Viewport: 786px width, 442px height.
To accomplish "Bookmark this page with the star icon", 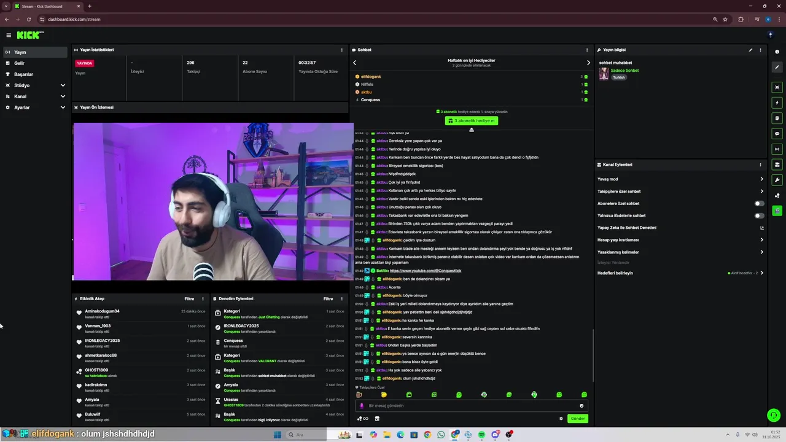I will tap(725, 19).
